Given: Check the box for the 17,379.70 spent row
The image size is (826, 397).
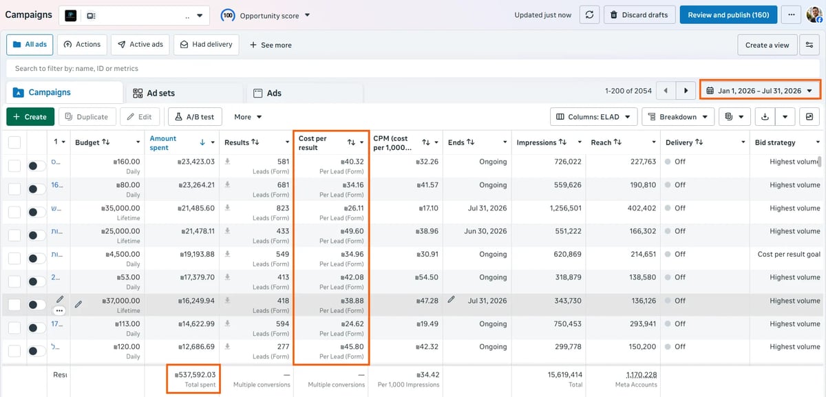Looking at the screenshot, I should pos(14,281).
